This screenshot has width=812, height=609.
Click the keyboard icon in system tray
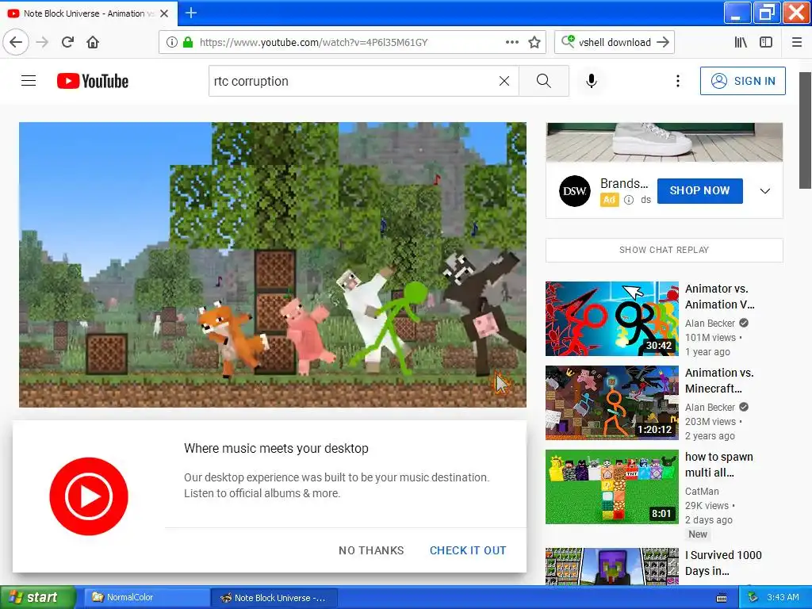[x=722, y=598]
